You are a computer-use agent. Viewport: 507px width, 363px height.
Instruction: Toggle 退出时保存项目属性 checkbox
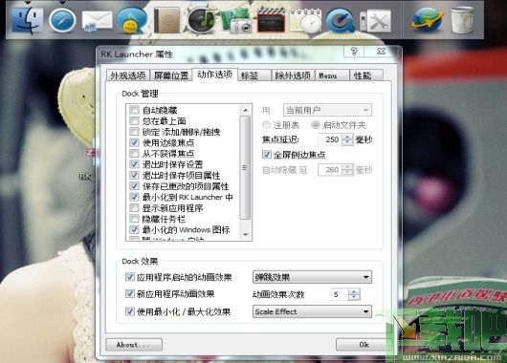tap(134, 175)
